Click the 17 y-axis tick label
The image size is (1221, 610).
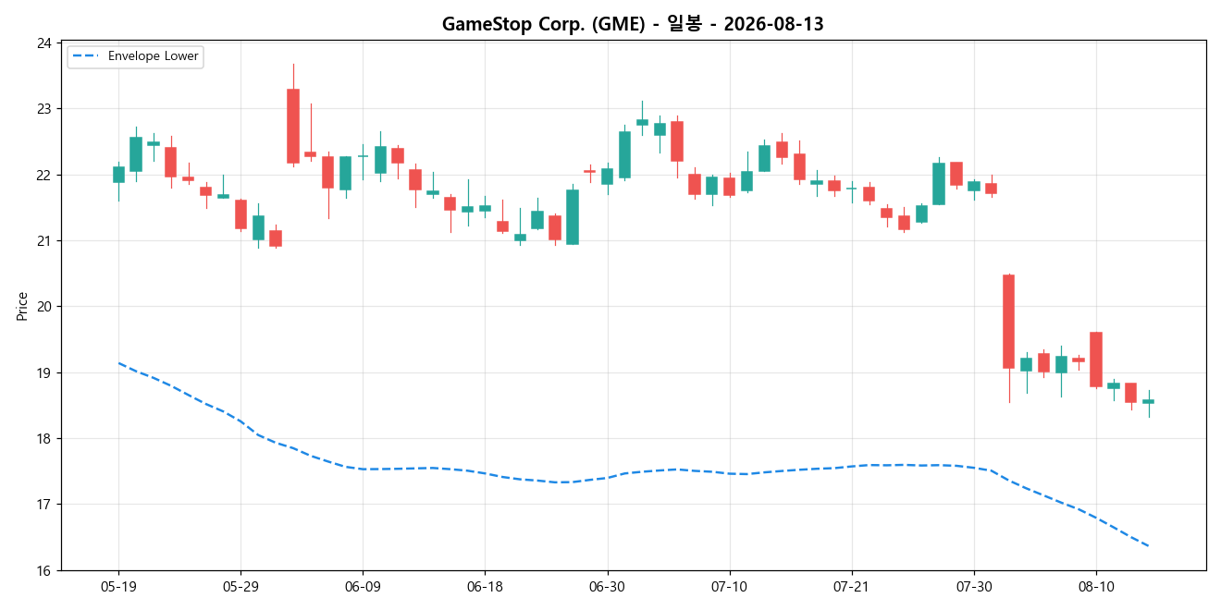pyautogui.click(x=44, y=505)
